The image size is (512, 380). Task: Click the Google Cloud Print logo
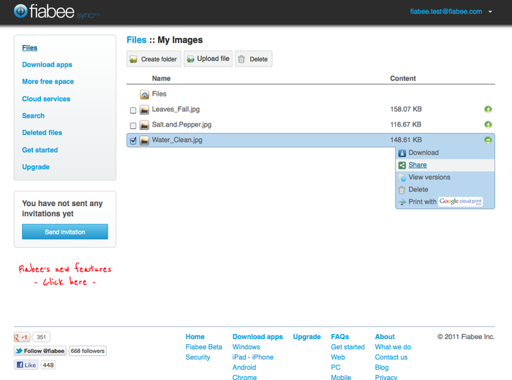[461, 202]
